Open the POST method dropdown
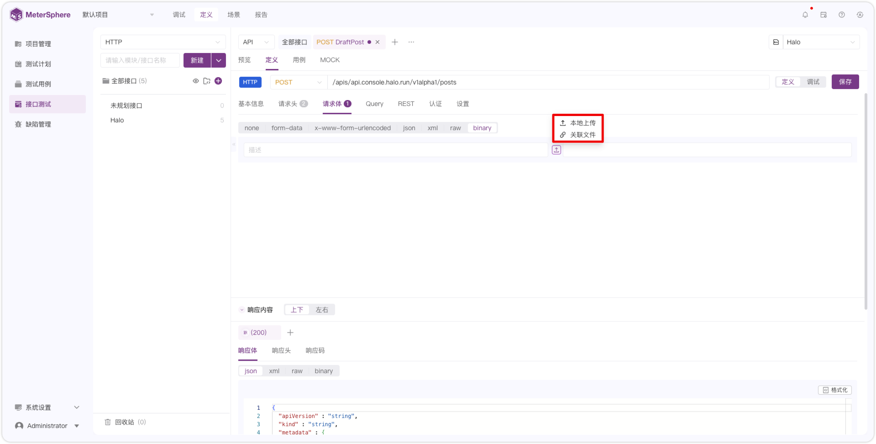Viewport: 876px width, 444px height. click(299, 82)
